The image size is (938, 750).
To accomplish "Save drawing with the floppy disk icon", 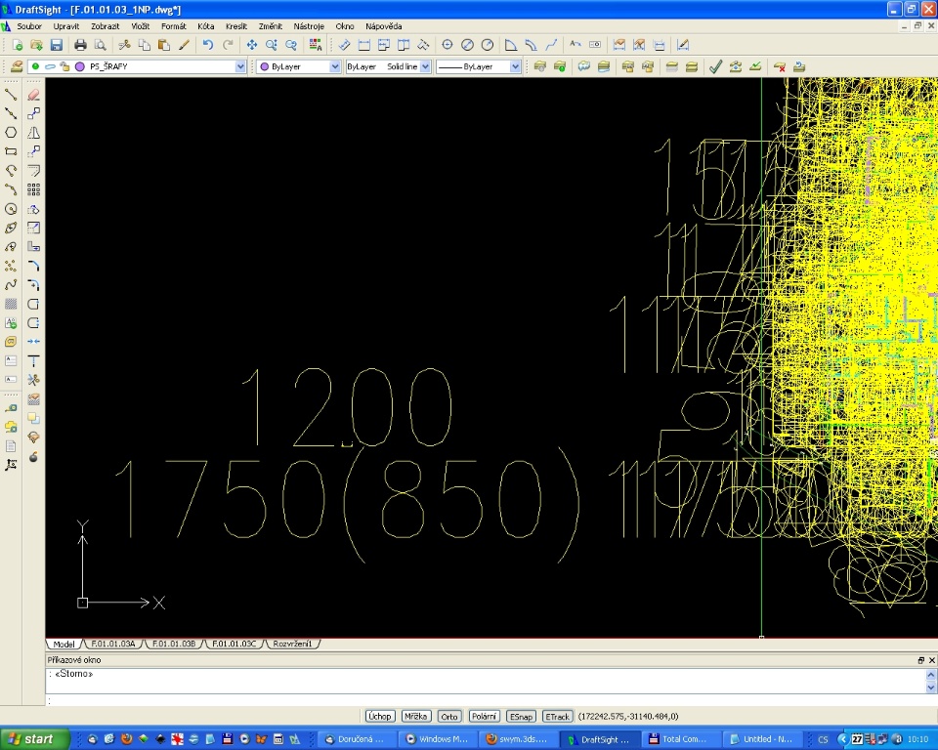I will pos(57,45).
